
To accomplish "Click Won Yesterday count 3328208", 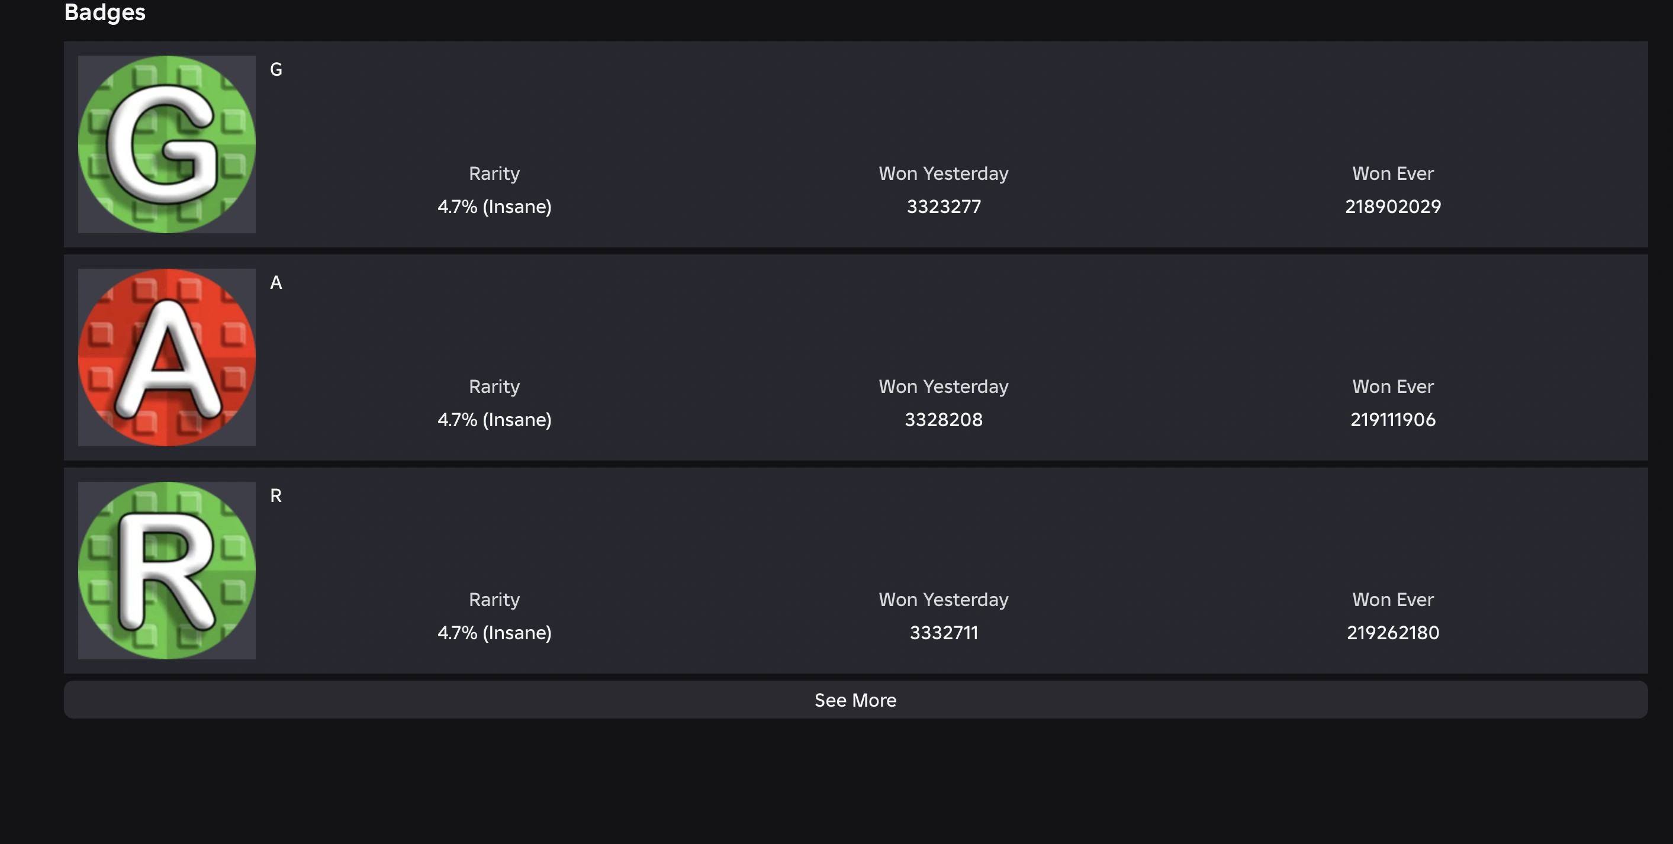I will point(943,420).
